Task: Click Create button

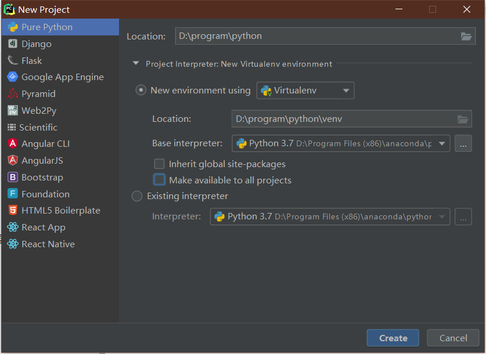Action: (x=393, y=338)
